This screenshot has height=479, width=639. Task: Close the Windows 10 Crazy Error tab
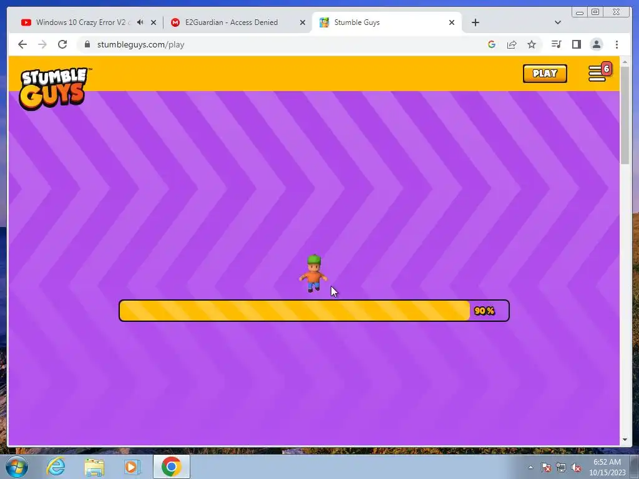(x=154, y=22)
